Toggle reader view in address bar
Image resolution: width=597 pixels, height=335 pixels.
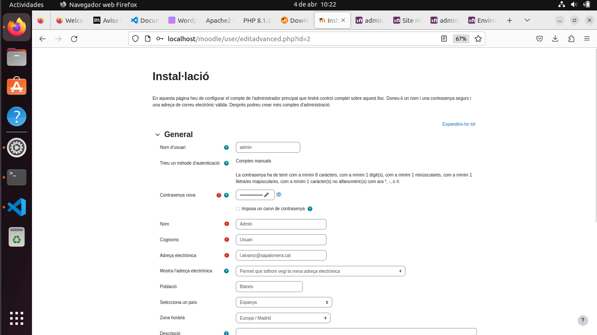(x=444, y=39)
